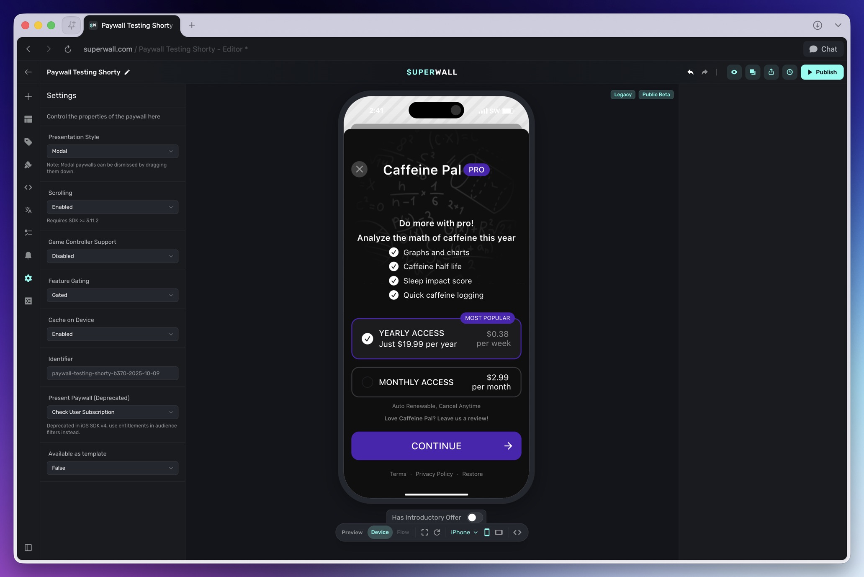864x577 pixels.
Task: Click the SUPERWALL logo in the header
Action: (x=432, y=72)
